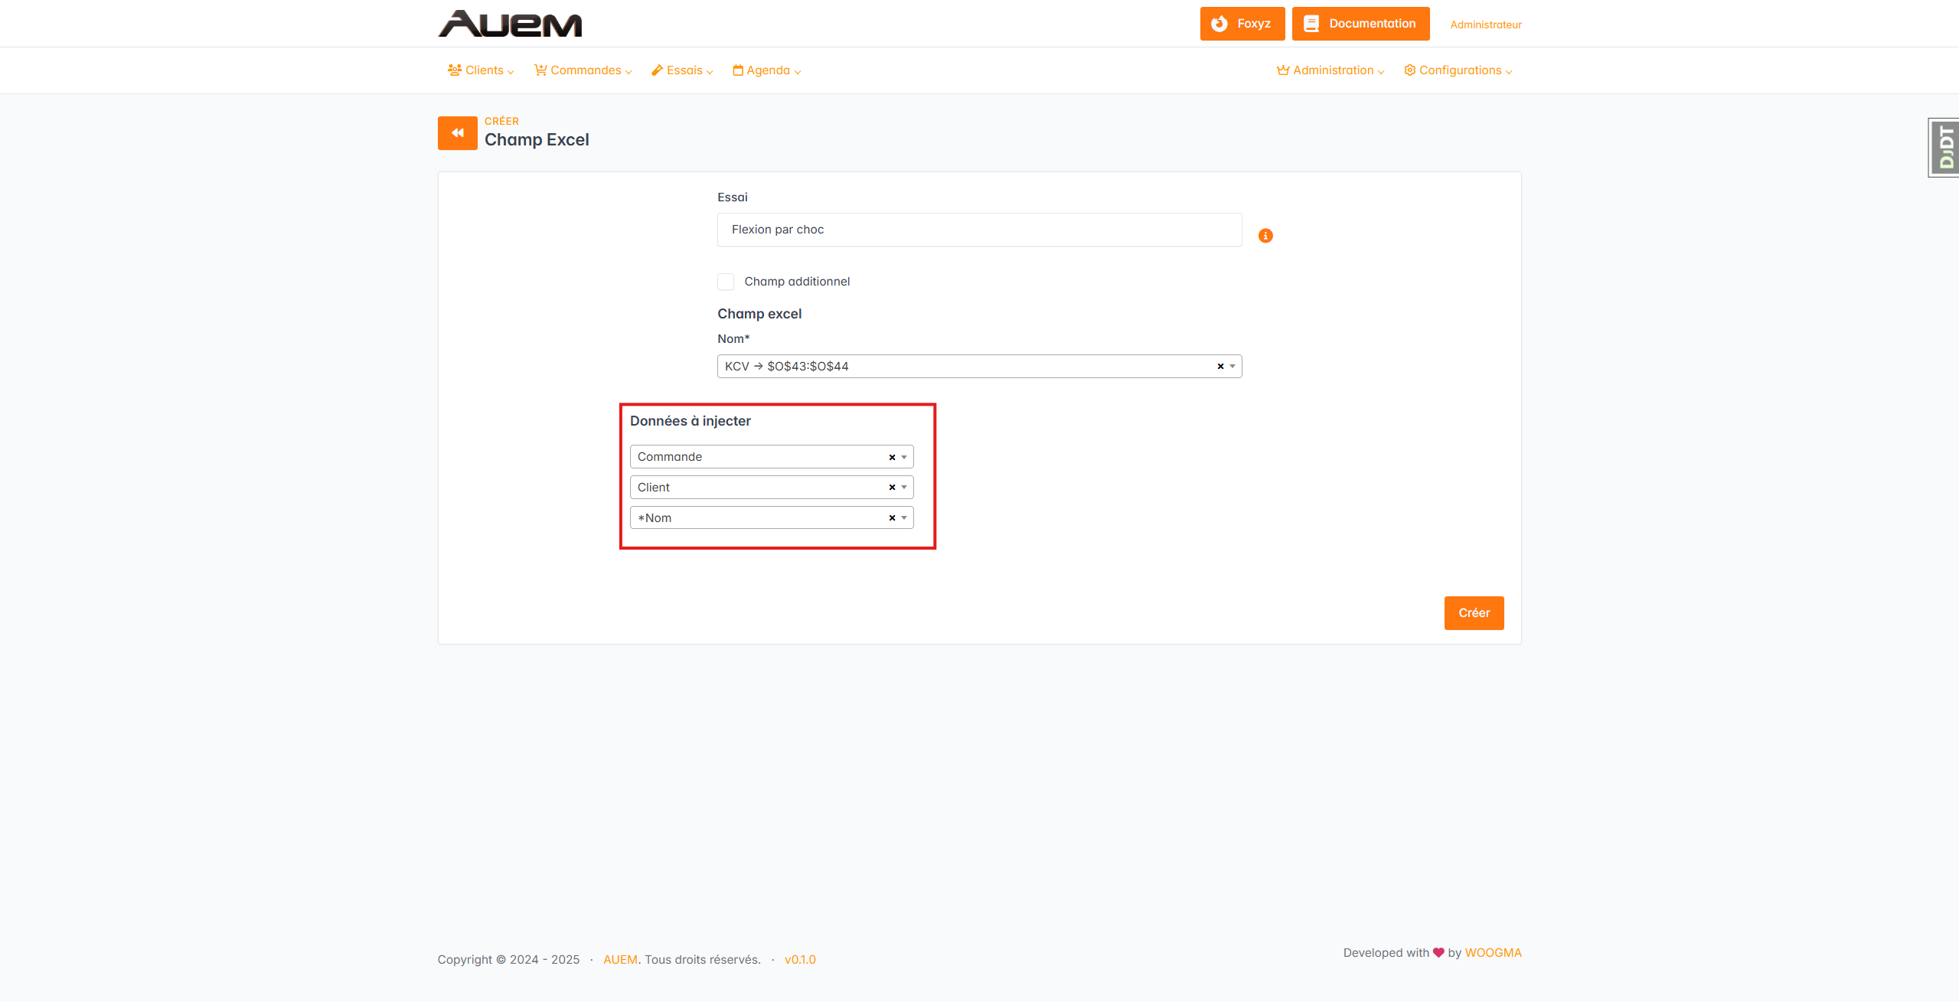
Task: Click the Créer button
Action: (1474, 613)
